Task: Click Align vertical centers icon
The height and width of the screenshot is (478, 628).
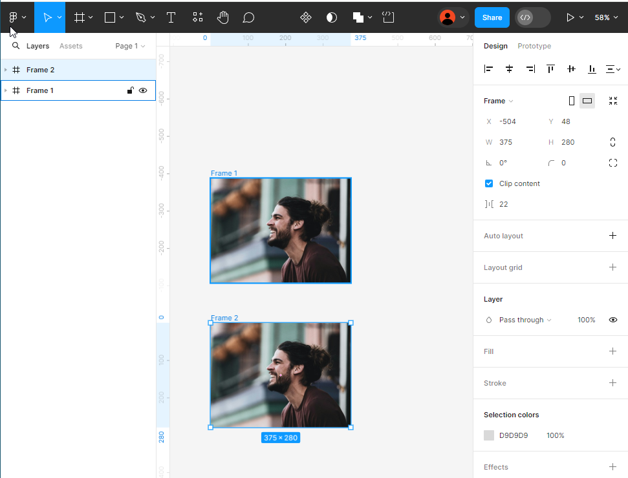Action: pos(571,69)
